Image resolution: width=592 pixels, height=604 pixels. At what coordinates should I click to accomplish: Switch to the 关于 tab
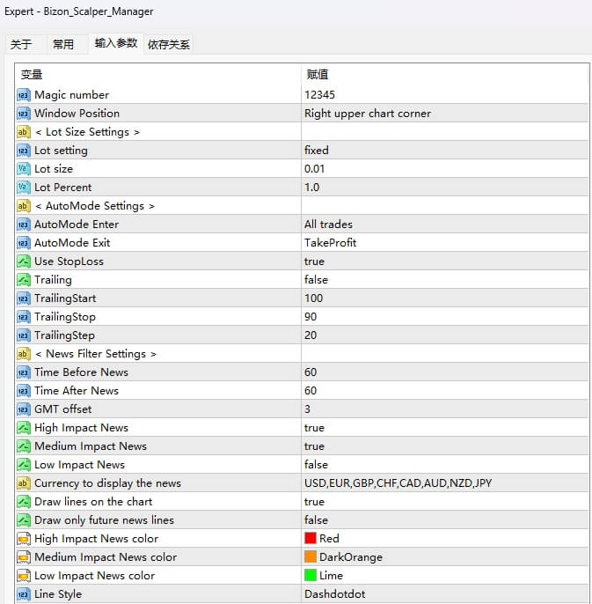(21, 44)
